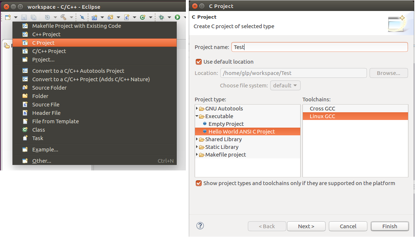
Task: Open dropdown beside the New Source Folder icon
Action: pyautogui.click(x=118, y=18)
